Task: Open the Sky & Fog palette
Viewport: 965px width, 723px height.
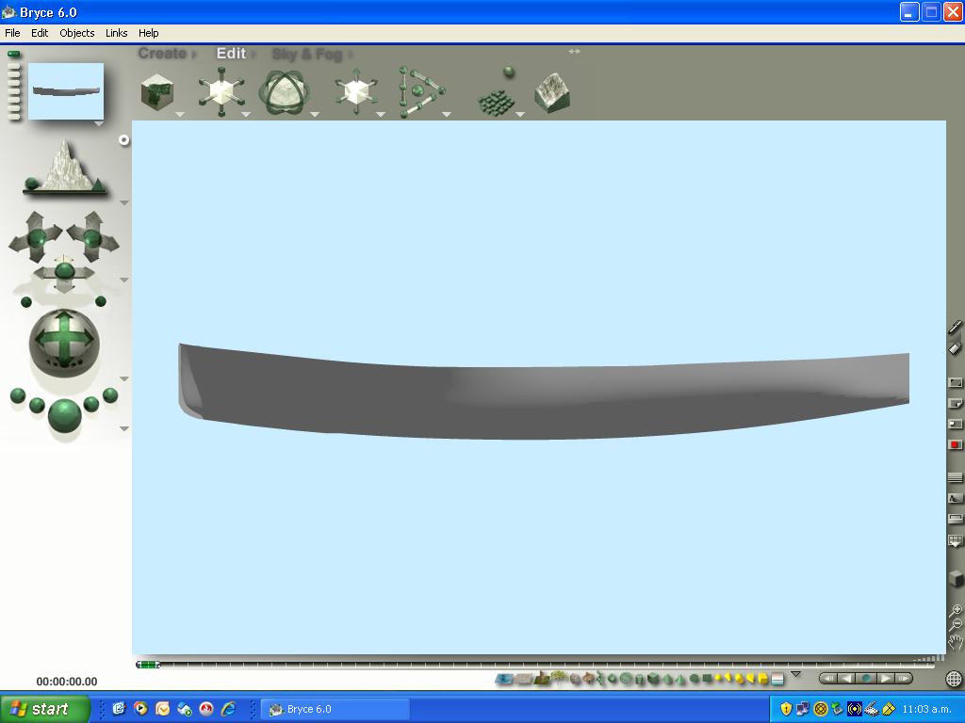Action: 306,55
